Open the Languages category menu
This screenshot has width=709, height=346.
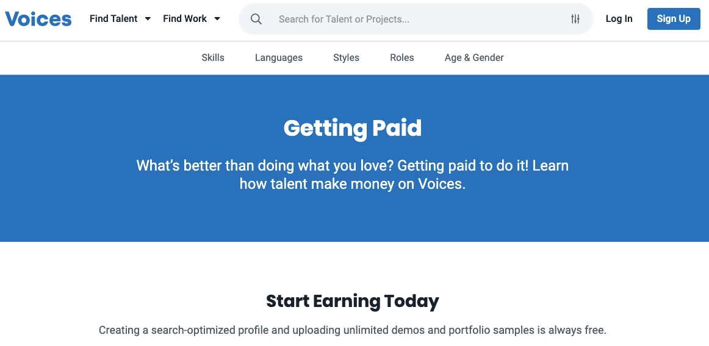pyautogui.click(x=278, y=58)
